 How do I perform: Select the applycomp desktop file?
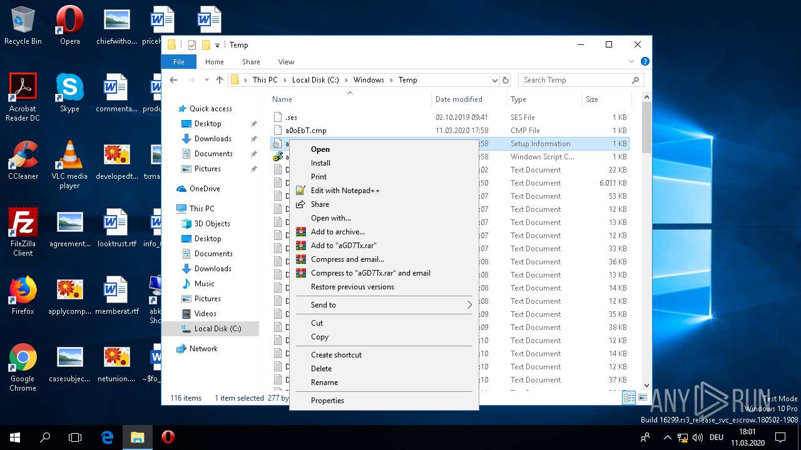[69, 296]
